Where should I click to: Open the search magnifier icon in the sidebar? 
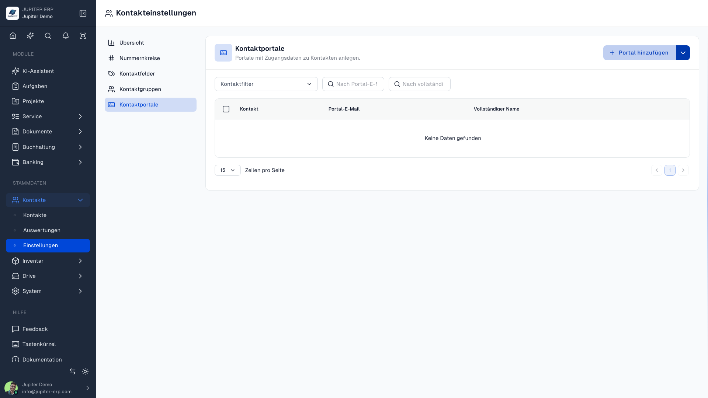48,36
